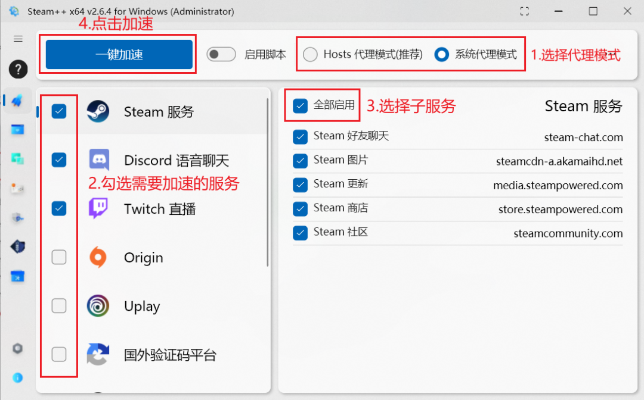Uncheck the Steam 服务 checkbox
Screen dimensions: 644x400
(59, 111)
